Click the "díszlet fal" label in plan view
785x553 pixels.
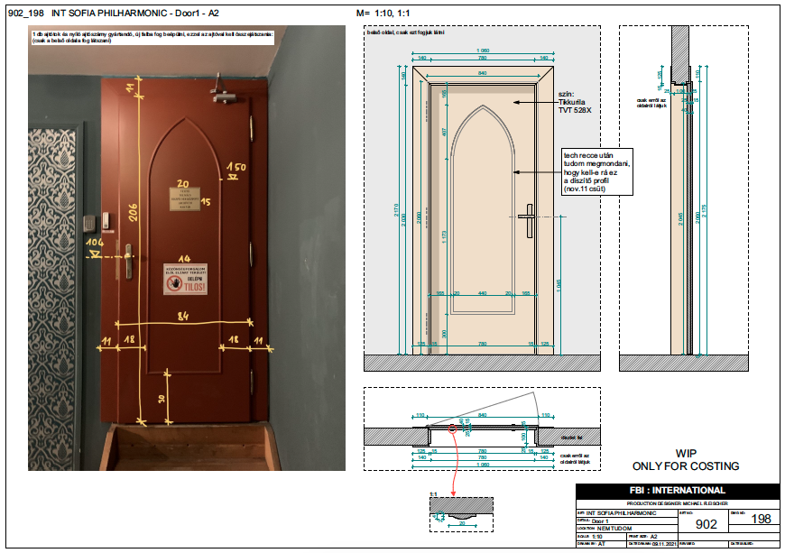[571, 438]
